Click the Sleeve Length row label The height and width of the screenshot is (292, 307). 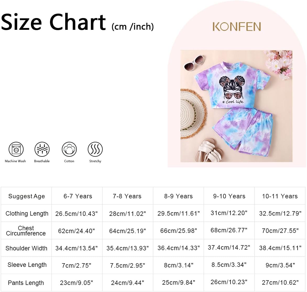(27, 265)
